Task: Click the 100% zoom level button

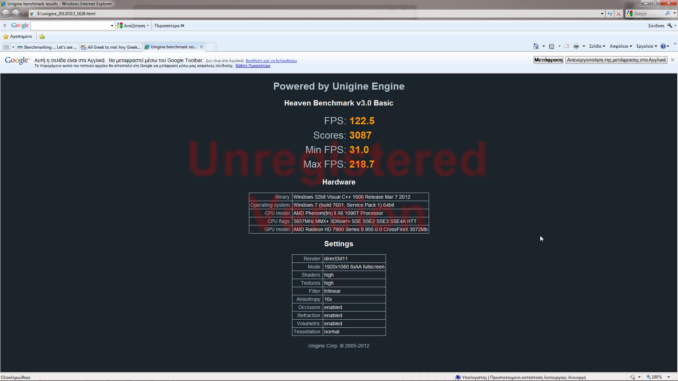Action: 654,377
